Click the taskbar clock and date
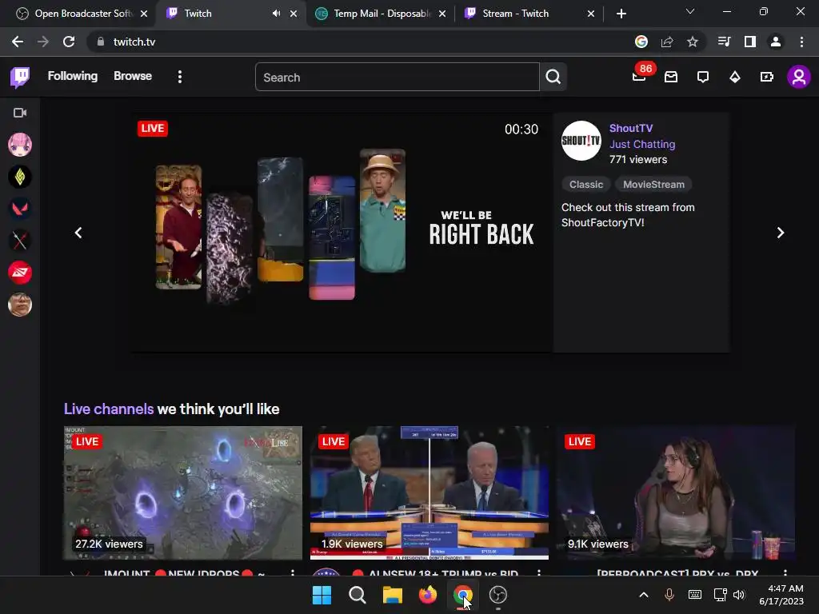Screen dimensions: 819x614 point(782,595)
